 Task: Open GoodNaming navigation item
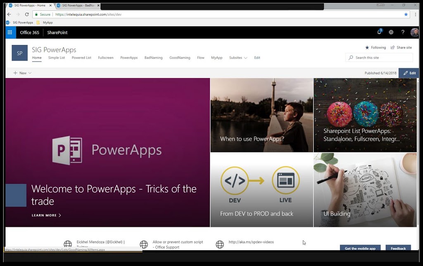(180, 58)
